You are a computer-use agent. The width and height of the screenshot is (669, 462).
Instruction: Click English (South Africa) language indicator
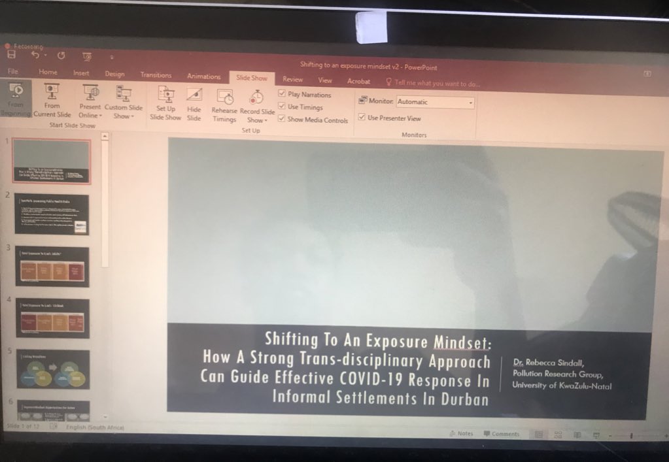[x=95, y=427]
